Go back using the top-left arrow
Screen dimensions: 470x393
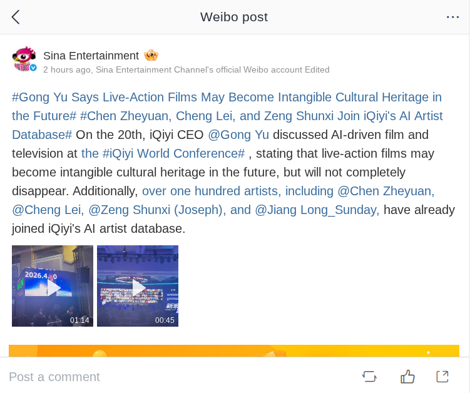[16, 17]
